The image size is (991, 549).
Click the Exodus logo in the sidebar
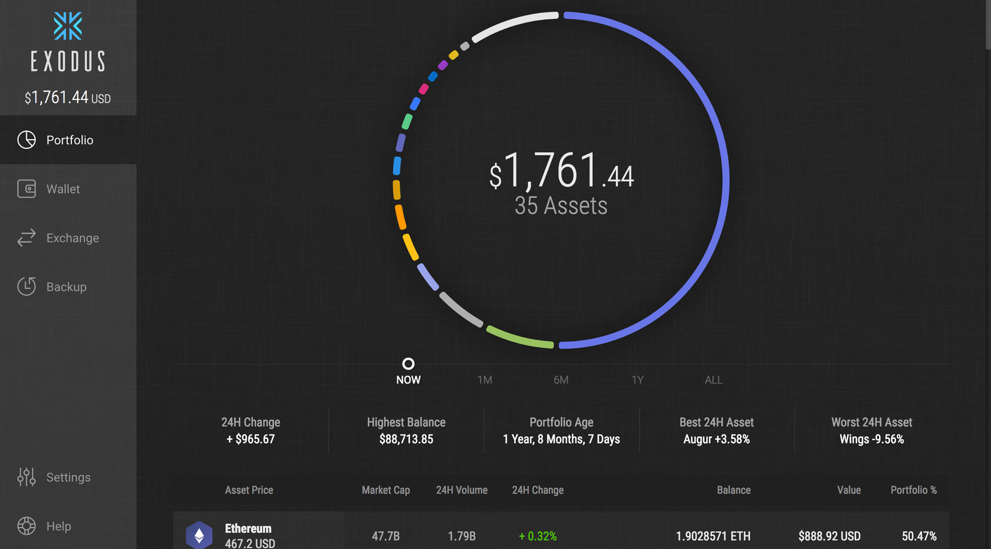[x=68, y=42]
